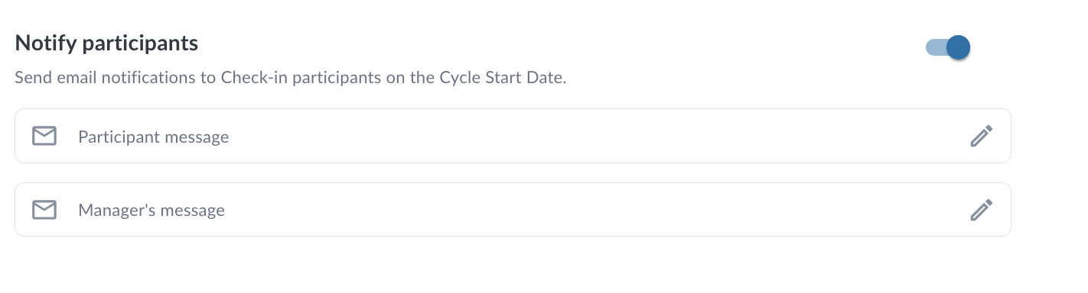Click empty space in Manager's message field
Viewport: 1088px width, 293px height.
(597, 210)
